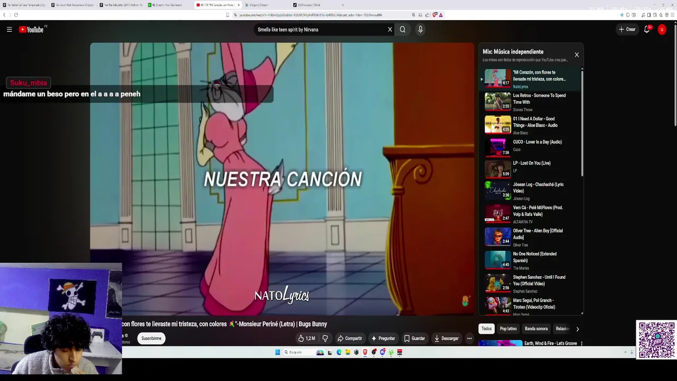This screenshot has width=677, height=381.
Task: Play Los Retros - Someone To Spend Time With
Action: point(532,102)
